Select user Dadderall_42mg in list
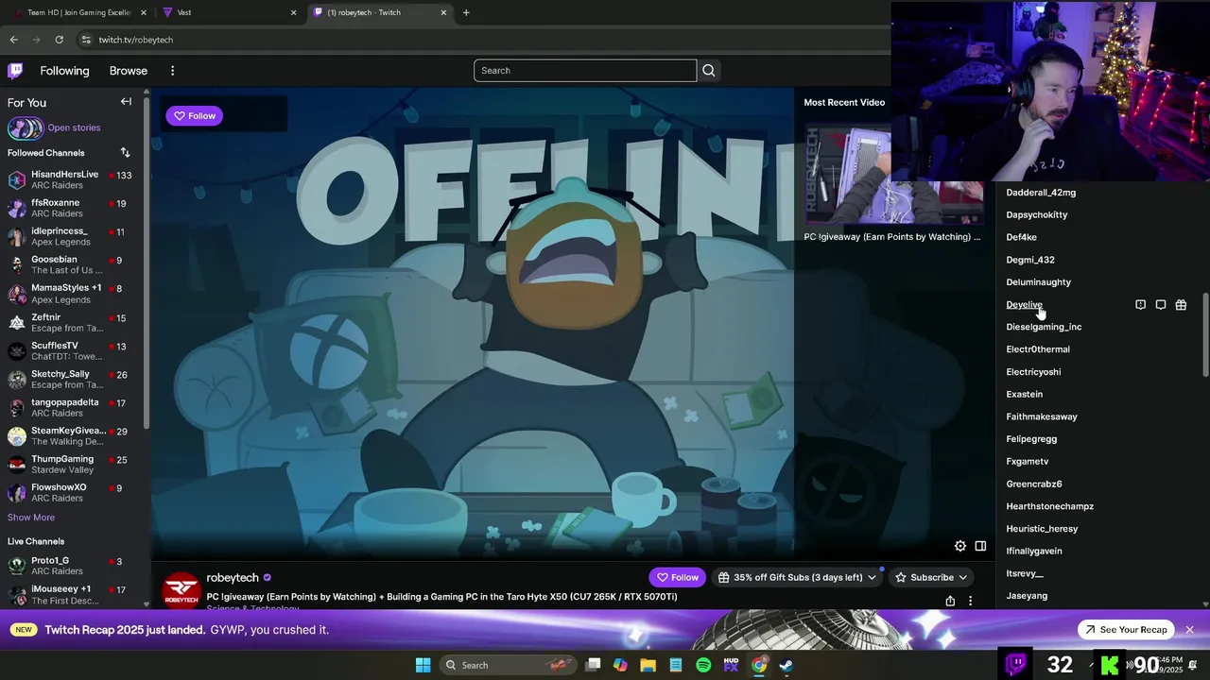This screenshot has width=1210, height=680. pyautogui.click(x=1041, y=193)
